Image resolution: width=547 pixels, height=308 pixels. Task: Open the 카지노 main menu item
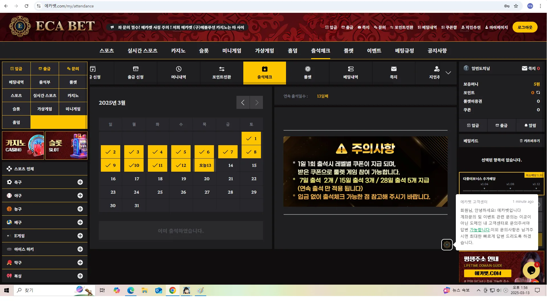(x=178, y=50)
